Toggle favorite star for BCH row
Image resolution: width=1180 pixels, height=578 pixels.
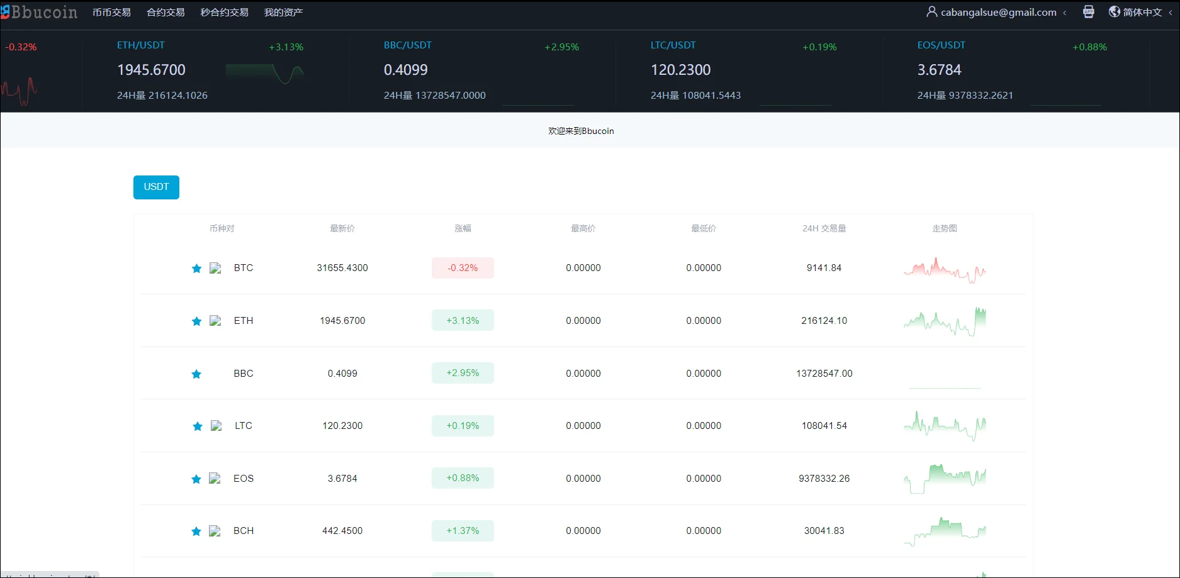tap(196, 531)
